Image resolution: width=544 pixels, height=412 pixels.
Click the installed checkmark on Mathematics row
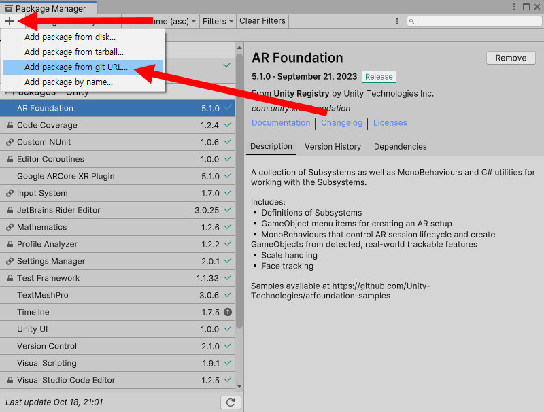228,227
